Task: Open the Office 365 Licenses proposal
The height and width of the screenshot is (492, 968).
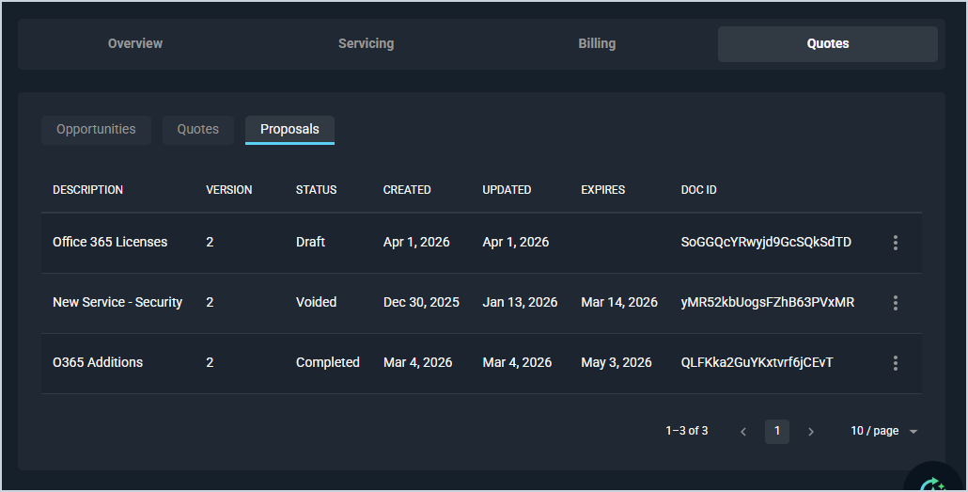Action: [x=110, y=243]
